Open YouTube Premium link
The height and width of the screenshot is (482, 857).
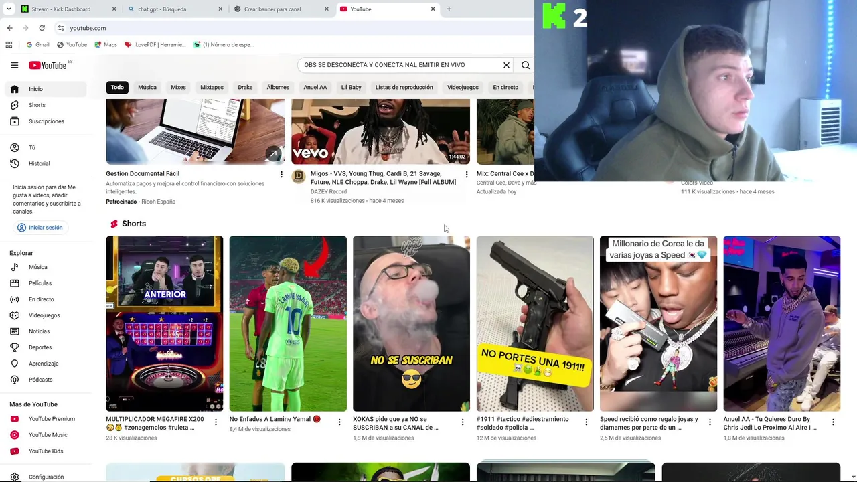coord(46,419)
